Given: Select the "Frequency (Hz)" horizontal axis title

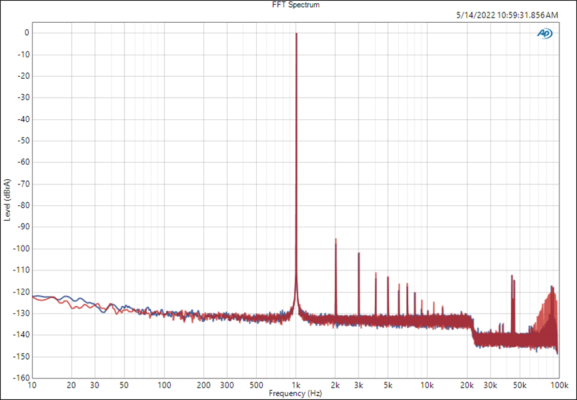Looking at the screenshot, I should (x=295, y=393).
